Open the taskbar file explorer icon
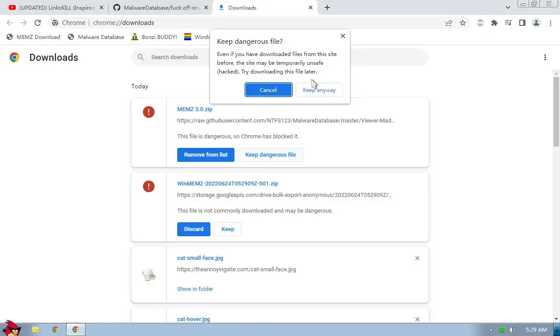This screenshot has width=560, height=336. click(x=35, y=330)
